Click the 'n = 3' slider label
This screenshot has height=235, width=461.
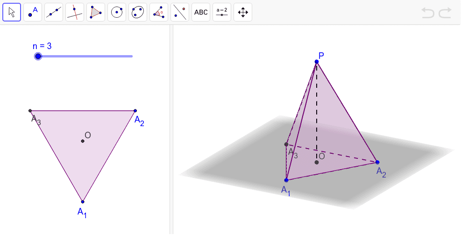coord(42,46)
